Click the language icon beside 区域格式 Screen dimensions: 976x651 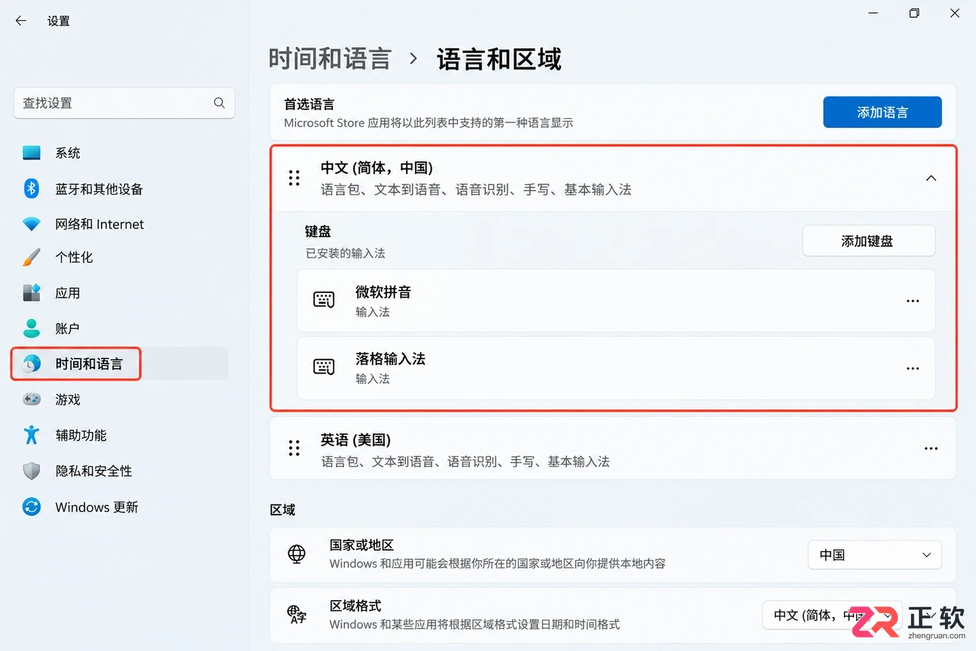pos(297,614)
